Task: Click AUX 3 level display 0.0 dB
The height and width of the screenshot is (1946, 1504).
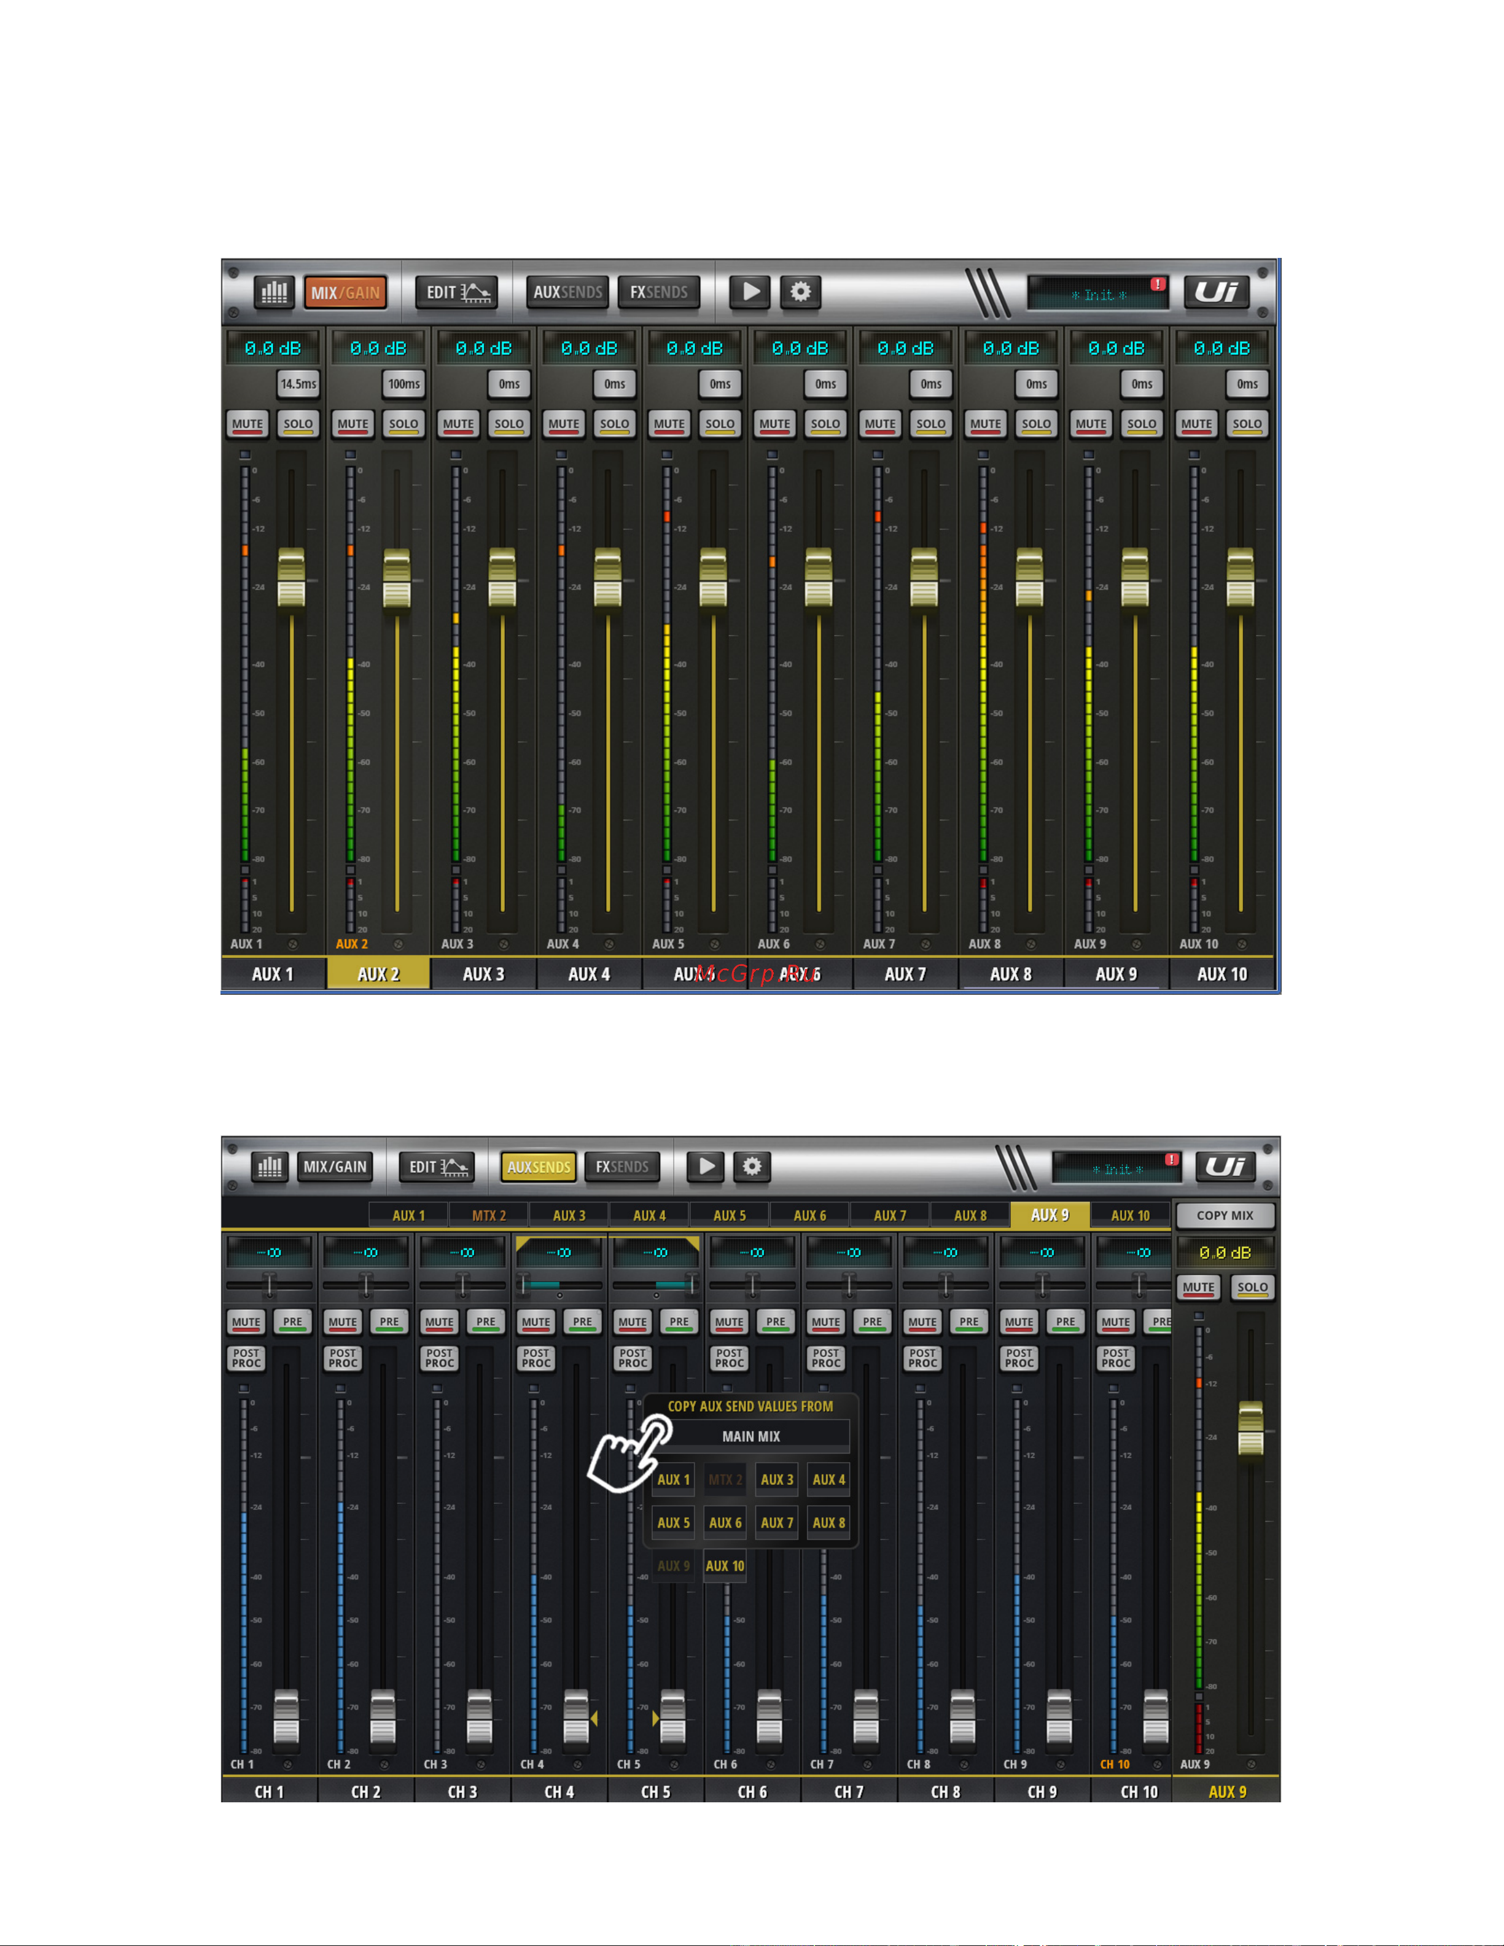Action: point(484,348)
